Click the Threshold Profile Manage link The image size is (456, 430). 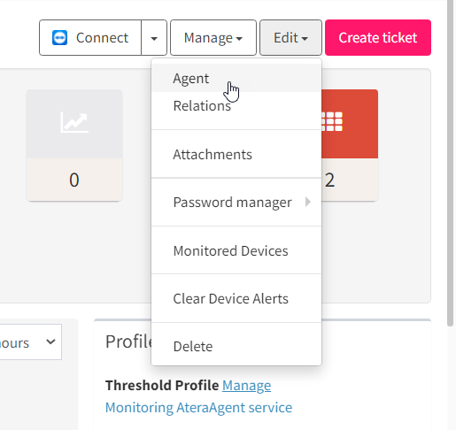click(x=246, y=386)
